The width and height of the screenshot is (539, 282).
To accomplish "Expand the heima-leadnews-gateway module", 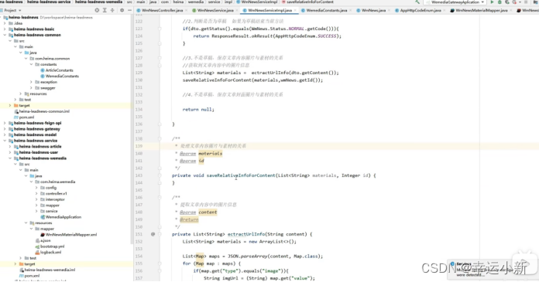I will [x=5, y=129].
